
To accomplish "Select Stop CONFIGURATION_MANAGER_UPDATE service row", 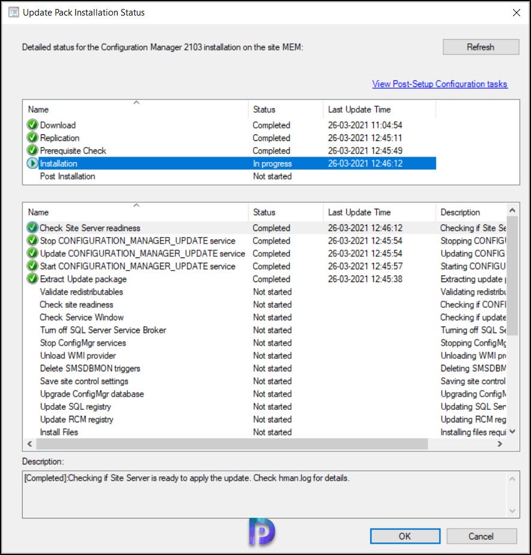I will [265, 241].
